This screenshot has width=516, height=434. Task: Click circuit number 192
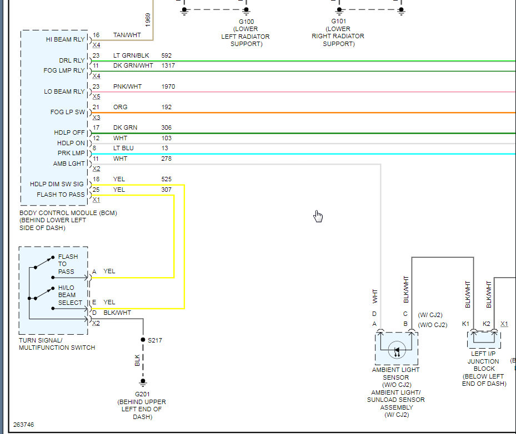167,107
